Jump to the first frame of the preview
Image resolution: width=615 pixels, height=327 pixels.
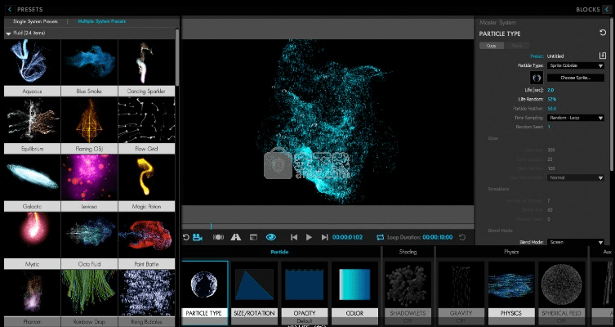coord(294,237)
